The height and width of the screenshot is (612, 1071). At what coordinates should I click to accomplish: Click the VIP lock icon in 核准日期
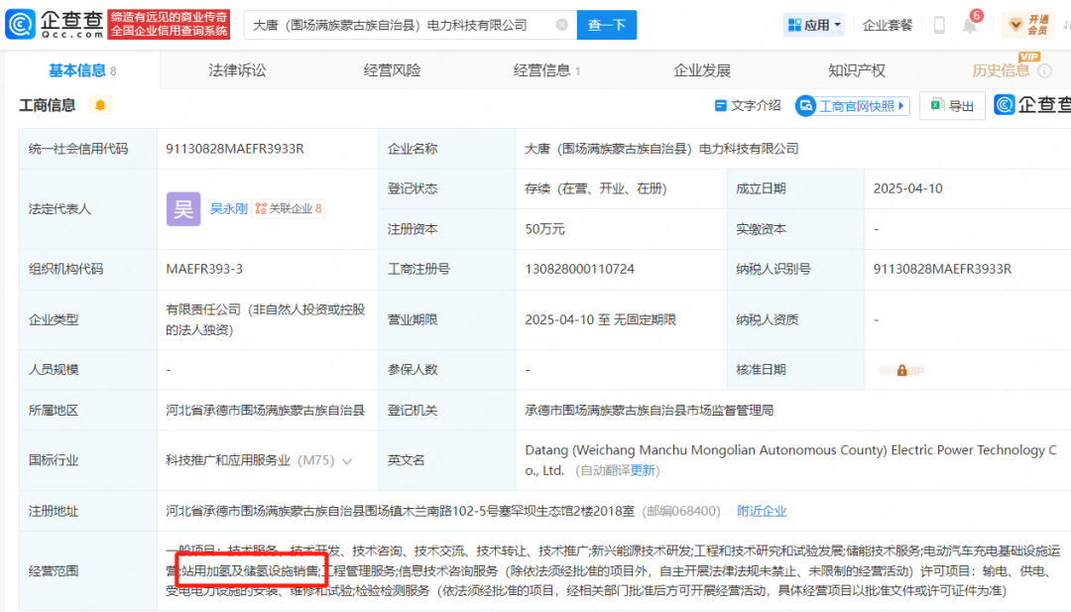click(901, 370)
